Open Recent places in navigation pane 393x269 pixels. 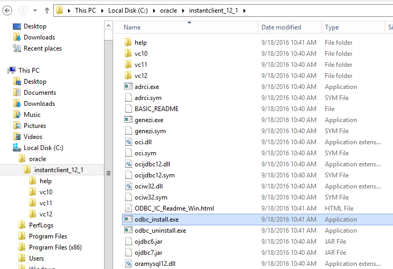click(43, 48)
